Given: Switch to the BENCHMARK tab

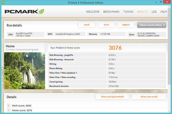Looking at the screenshot, I should pos(111,12).
